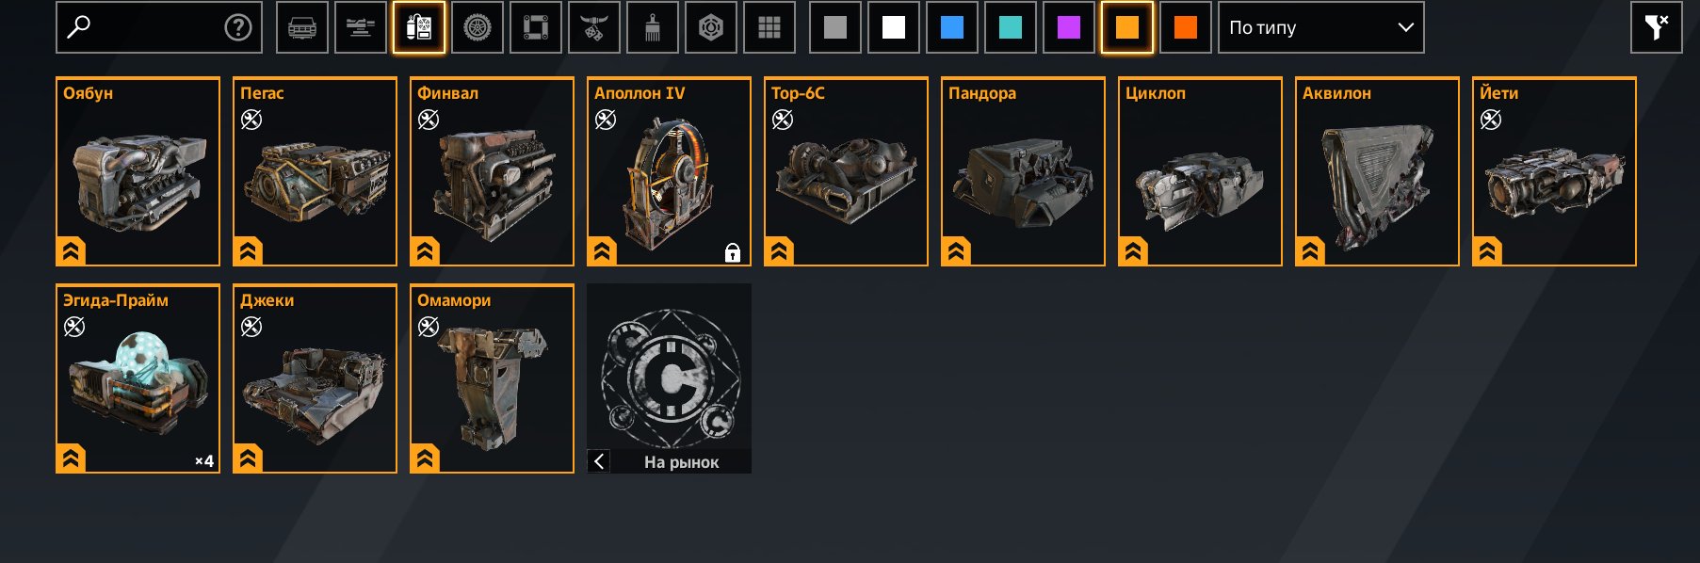Select the Аполлон IV generator item
1700x563 pixels.
[x=669, y=171]
